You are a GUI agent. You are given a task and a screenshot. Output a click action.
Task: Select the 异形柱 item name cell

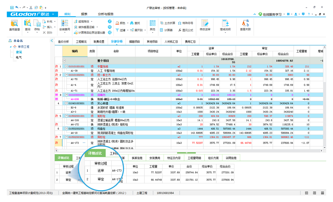116,137
